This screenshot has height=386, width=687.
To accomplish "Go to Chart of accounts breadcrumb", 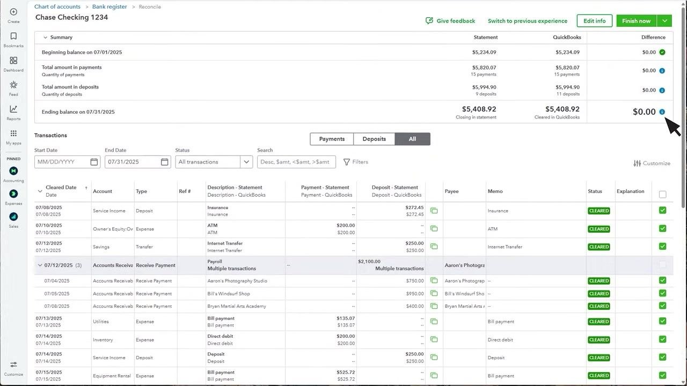I will pos(57,7).
